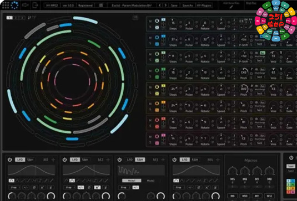Click the plus icon next to M3
This screenshot has width=297, height=201.
tap(163, 160)
